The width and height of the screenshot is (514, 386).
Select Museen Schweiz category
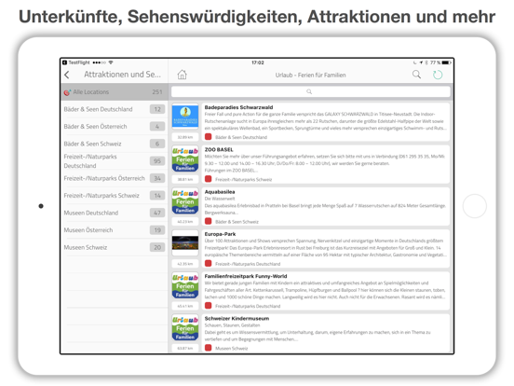pyautogui.click(x=115, y=247)
